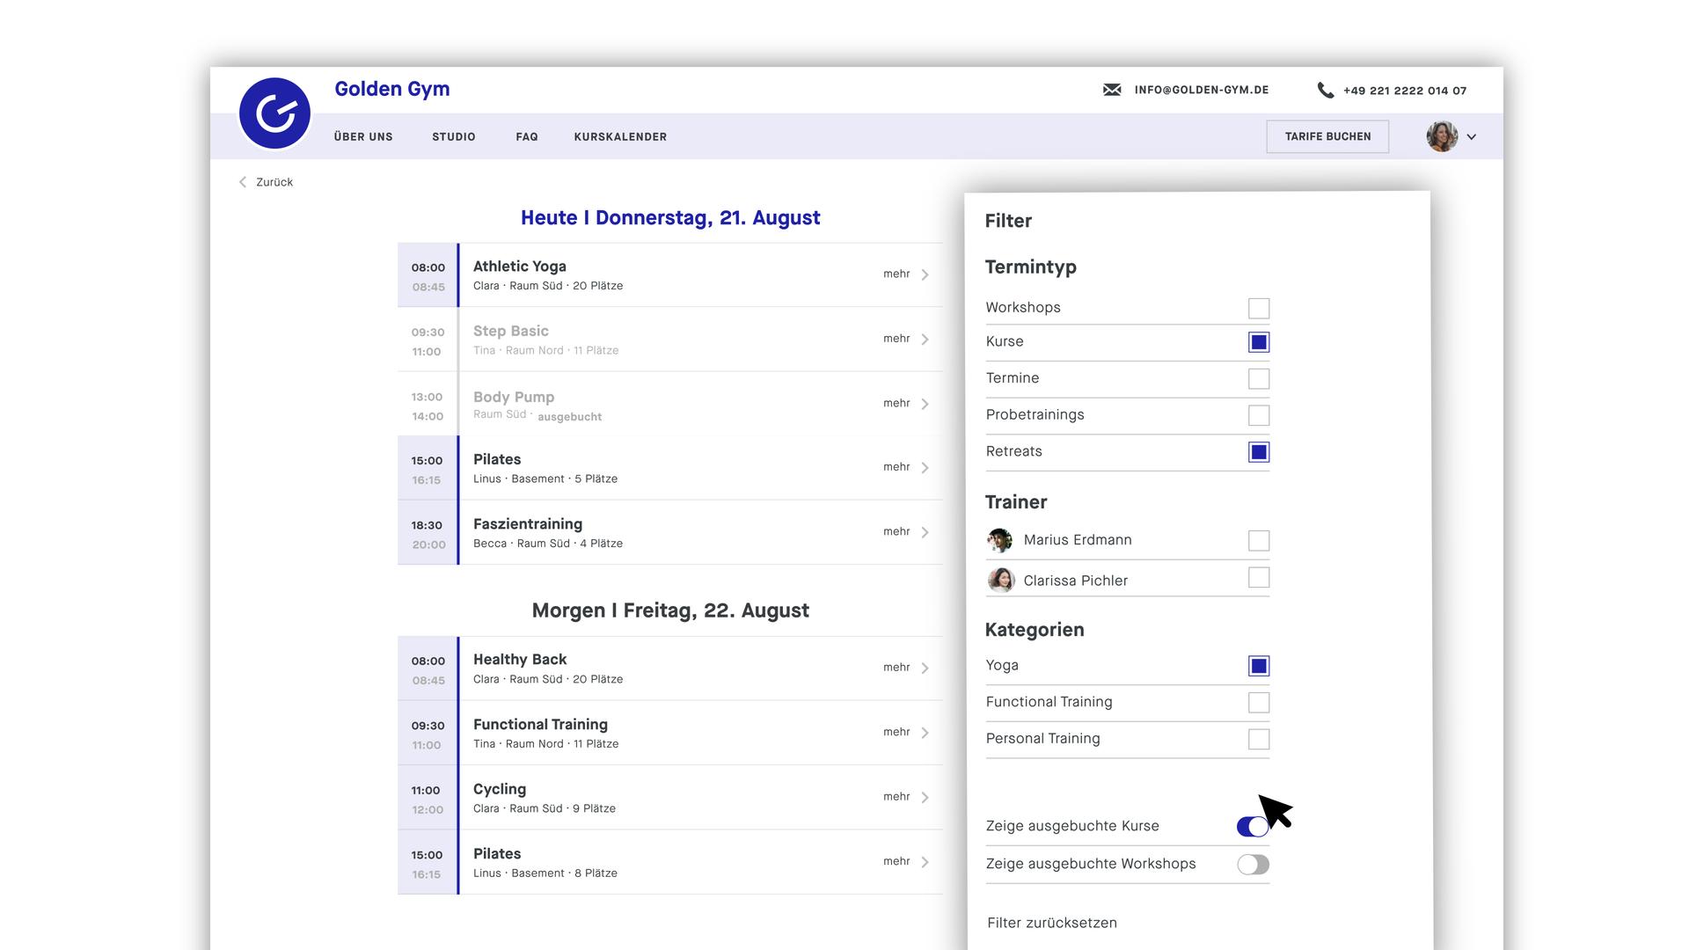Uncheck the Retreats checkbox
This screenshot has width=1689, height=950.
click(1259, 452)
